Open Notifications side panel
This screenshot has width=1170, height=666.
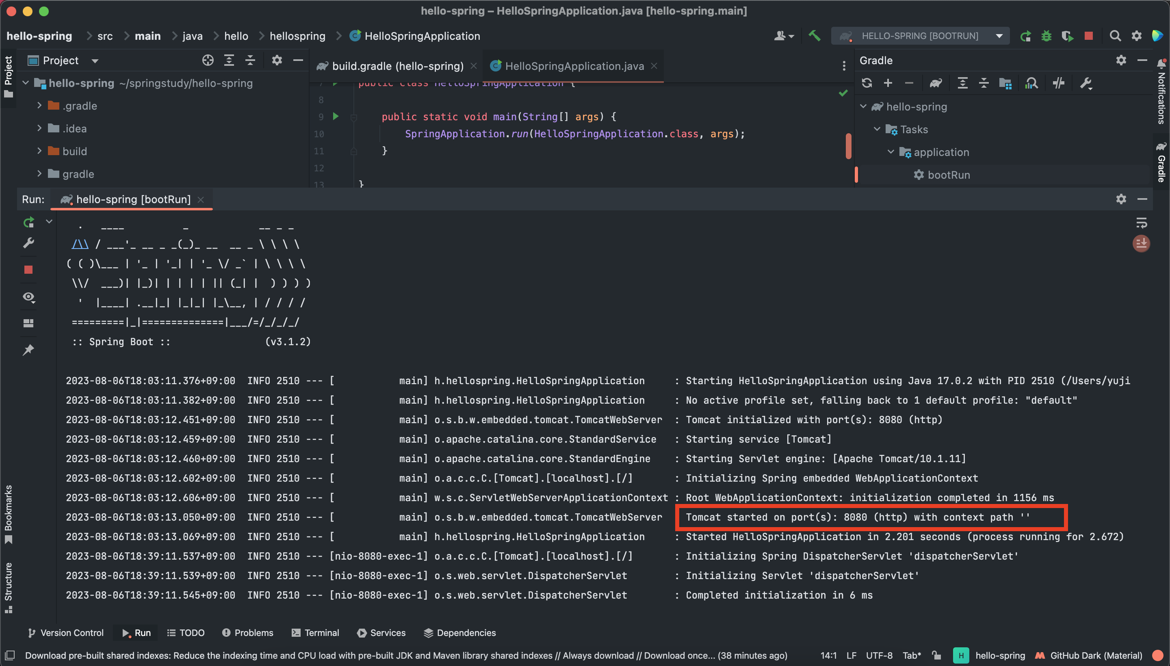tap(1161, 91)
